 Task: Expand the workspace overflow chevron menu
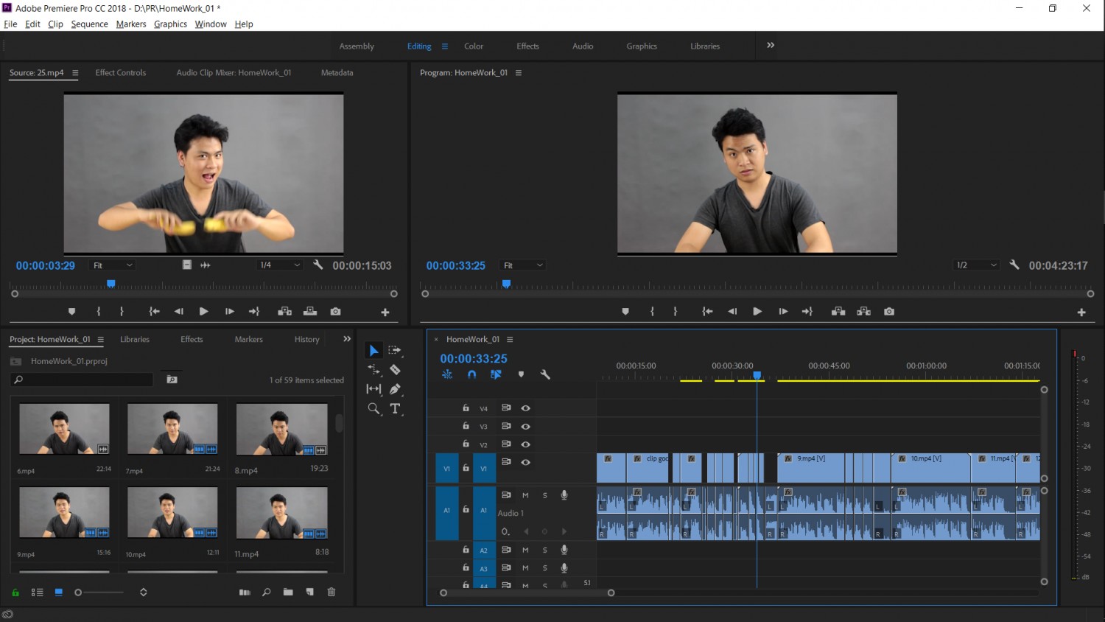click(x=771, y=45)
